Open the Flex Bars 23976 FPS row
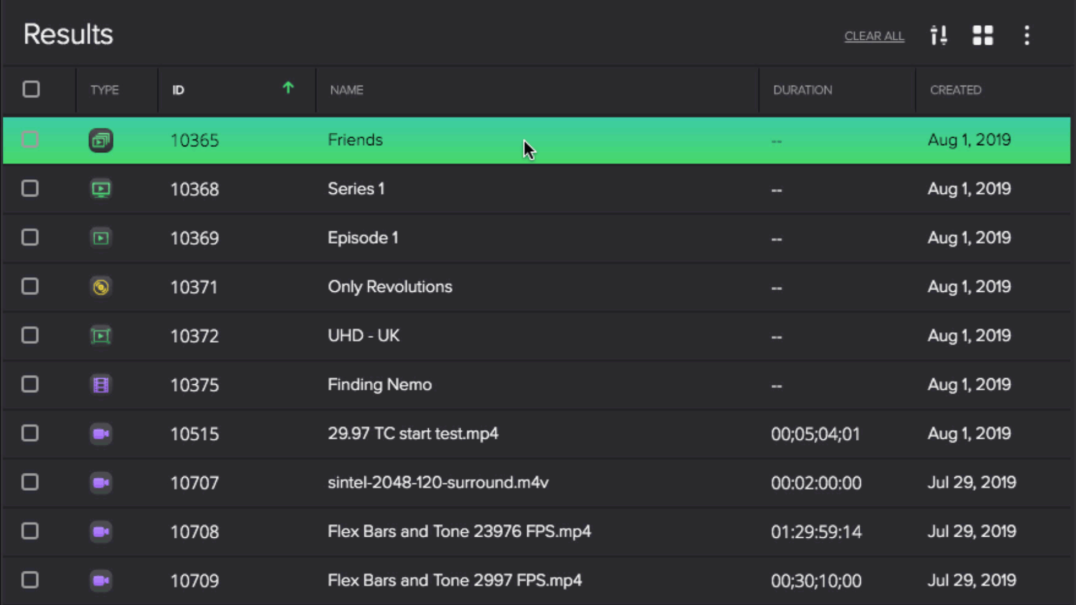1076x605 pixels. click(x=459, y=532)
